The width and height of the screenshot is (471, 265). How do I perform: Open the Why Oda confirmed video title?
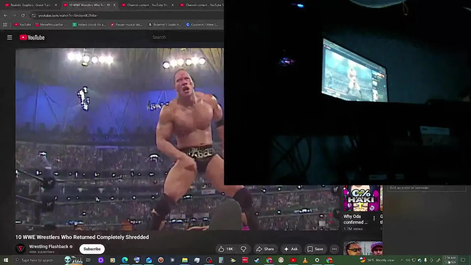(x=355, y=219)
